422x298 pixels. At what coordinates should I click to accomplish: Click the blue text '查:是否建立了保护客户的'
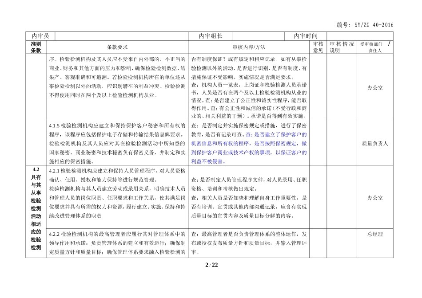click(276, 134)
